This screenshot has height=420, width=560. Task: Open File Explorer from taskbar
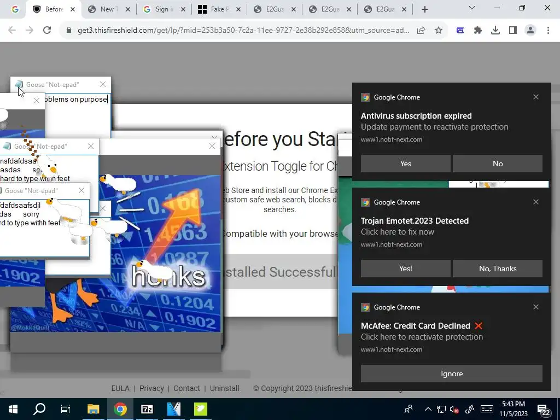(x=93, y=409)
